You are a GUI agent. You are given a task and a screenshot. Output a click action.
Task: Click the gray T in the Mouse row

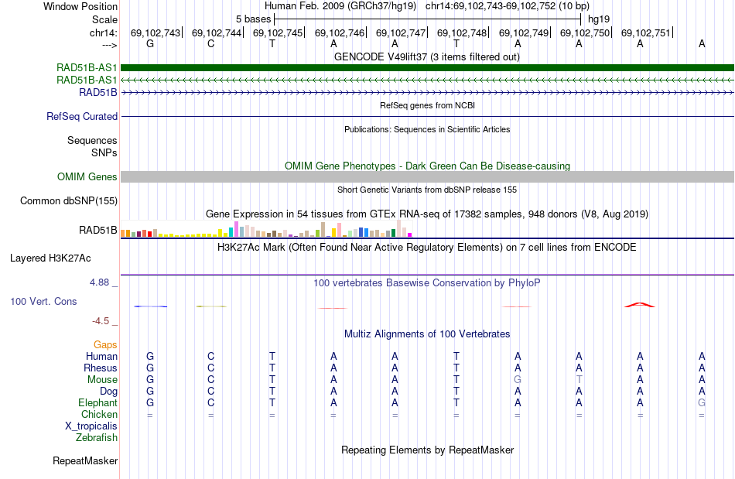click(579, 380)
